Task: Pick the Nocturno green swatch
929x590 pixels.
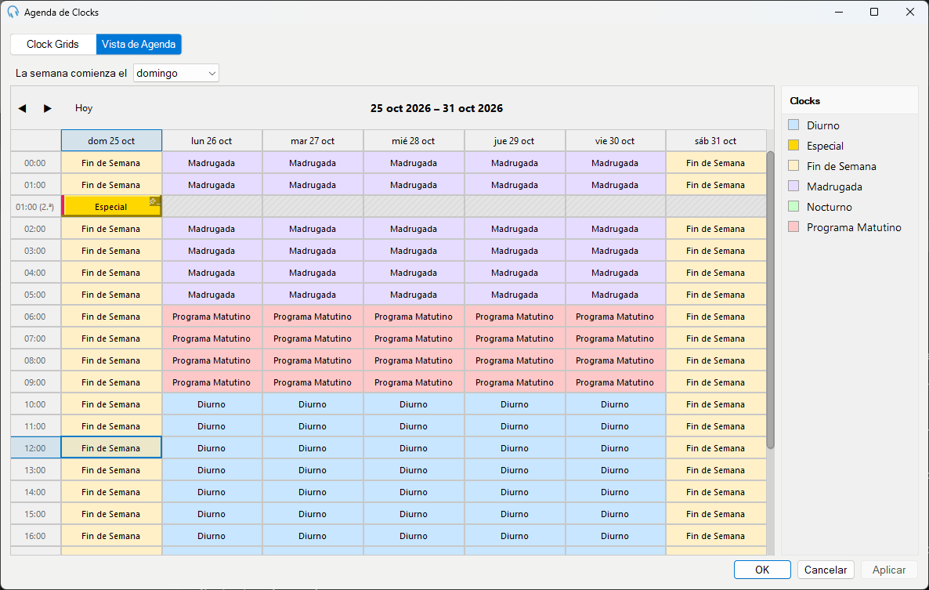Action: click(x=793, y=207)
